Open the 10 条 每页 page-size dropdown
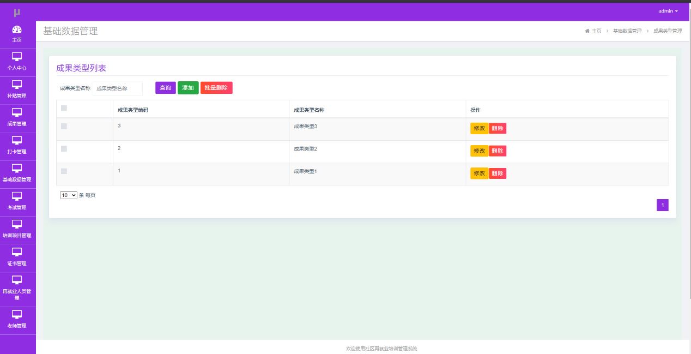 (69, 195)
